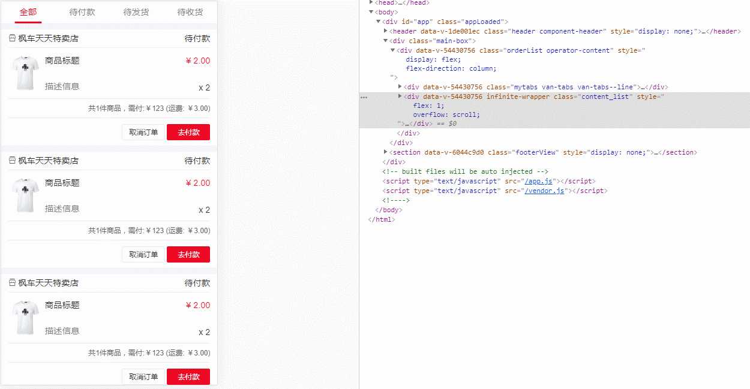This screenshot has width=750, height=389.
Task: Pay first order with 去付款
Action: point(188,132)
